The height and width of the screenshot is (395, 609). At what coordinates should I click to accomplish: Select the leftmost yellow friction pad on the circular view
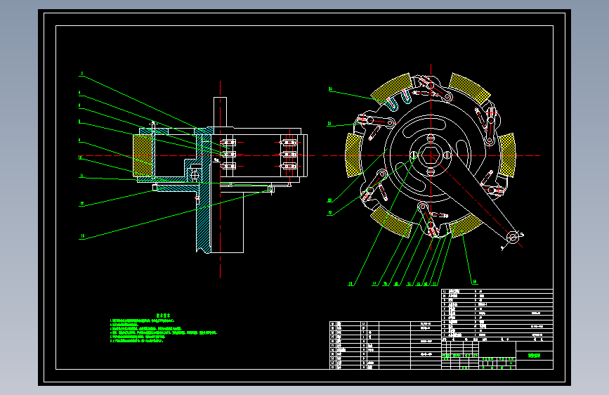(353, 155)
